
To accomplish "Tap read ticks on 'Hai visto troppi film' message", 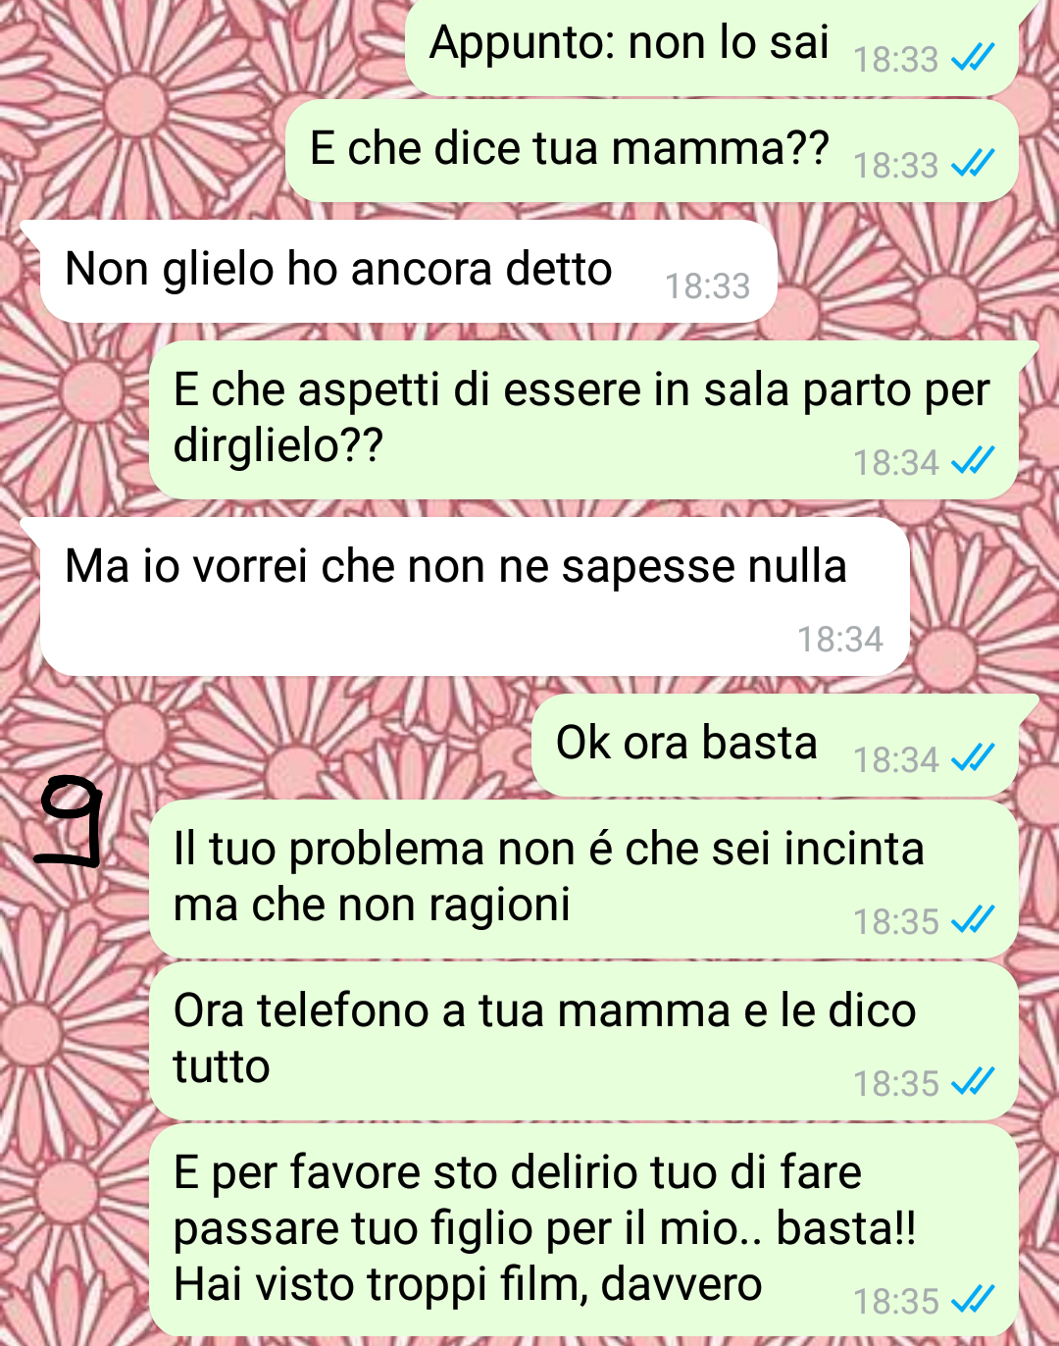I will 973,1300.
